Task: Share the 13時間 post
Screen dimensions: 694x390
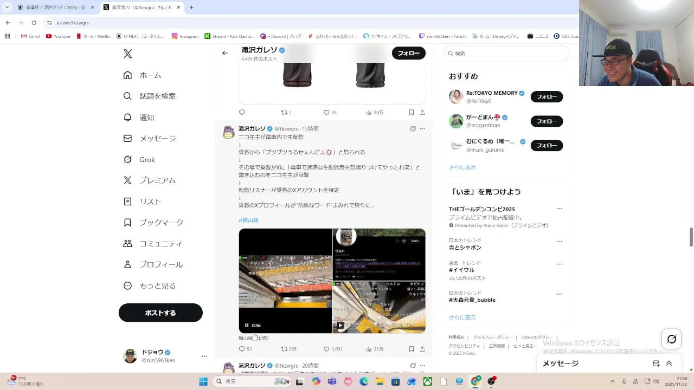Action: point(422,349)
